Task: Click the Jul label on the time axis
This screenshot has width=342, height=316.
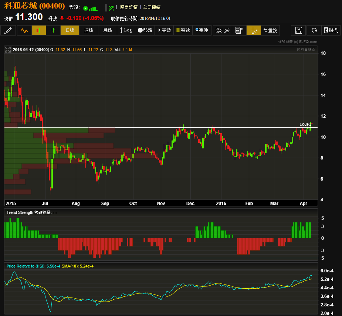Action: 45,204
